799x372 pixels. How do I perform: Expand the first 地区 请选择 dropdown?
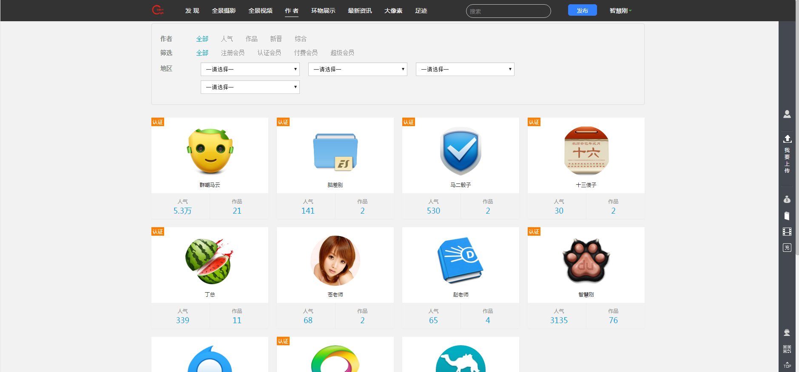[x=250, y=69]
